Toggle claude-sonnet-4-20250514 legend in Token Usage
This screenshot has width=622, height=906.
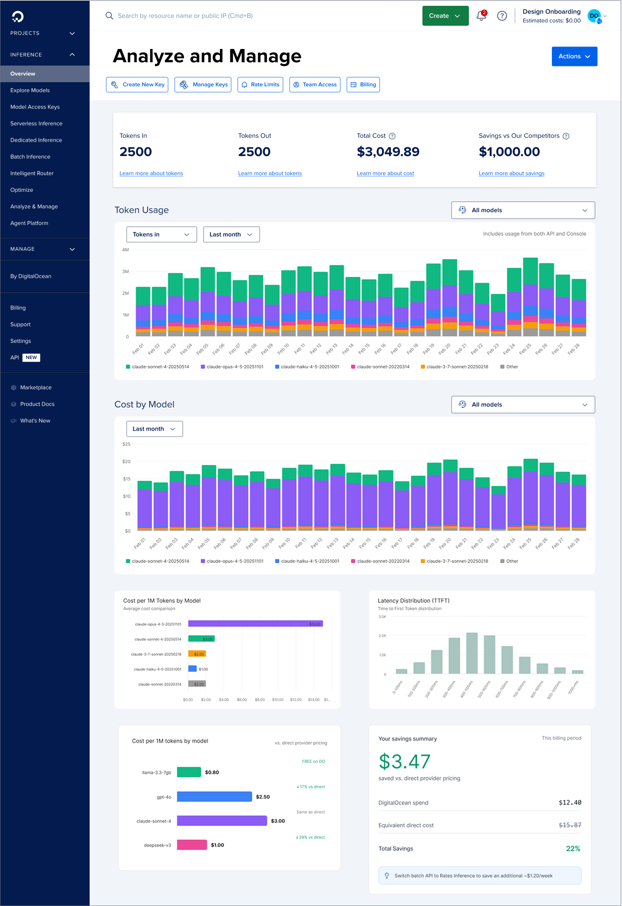point(157,367)
